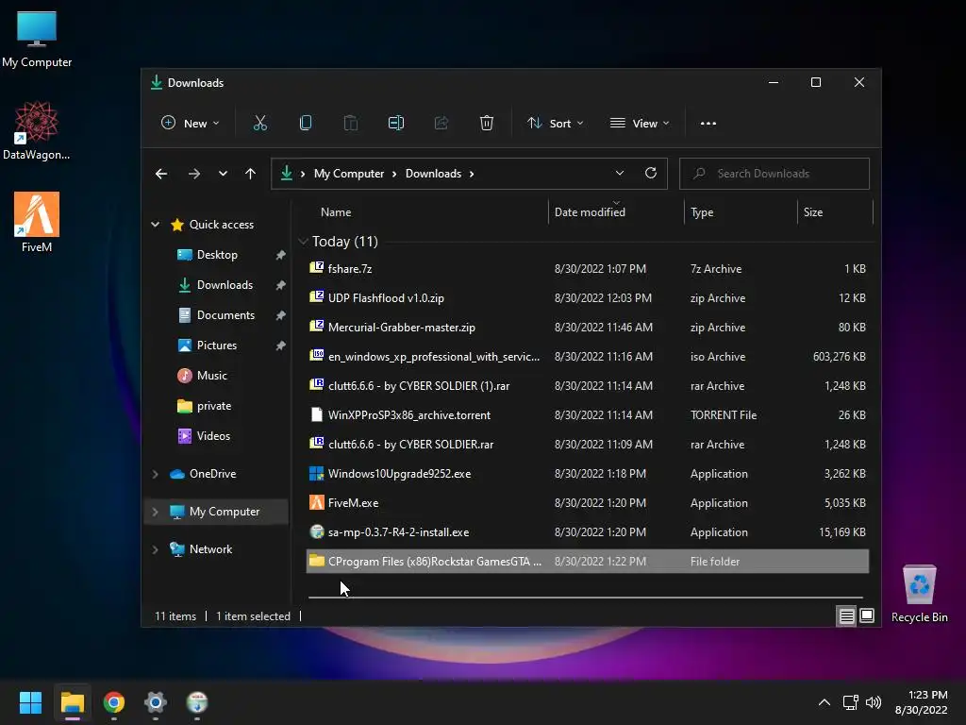Expand the My Computer tree node

(156, 512)
